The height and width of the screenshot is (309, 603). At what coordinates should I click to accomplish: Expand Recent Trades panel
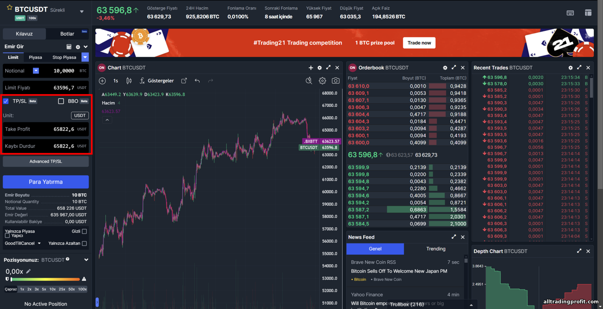(580, 68)
